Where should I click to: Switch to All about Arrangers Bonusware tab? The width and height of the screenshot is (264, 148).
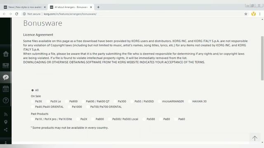[71, 7]
